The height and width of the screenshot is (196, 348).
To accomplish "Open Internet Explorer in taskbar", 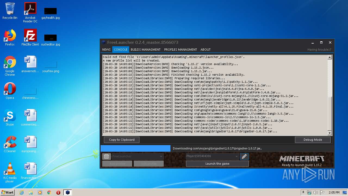I will (21, 192).
